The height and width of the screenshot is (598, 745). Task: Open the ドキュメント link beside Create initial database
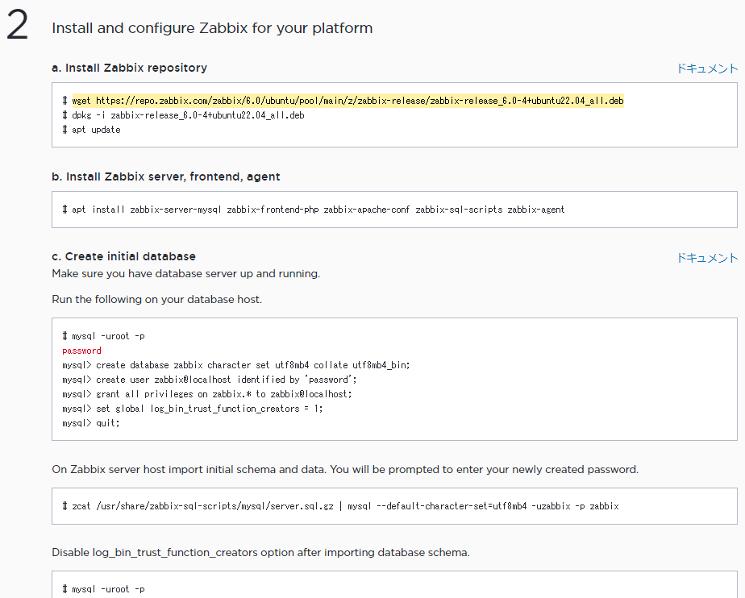click(707, 257)
